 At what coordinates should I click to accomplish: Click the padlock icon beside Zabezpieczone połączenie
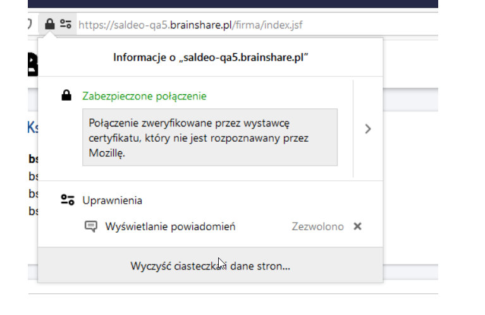(66, 96)
